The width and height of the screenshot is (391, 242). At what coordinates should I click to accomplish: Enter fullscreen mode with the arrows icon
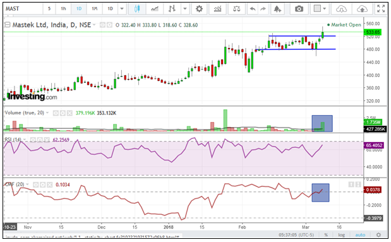(381, 9)
